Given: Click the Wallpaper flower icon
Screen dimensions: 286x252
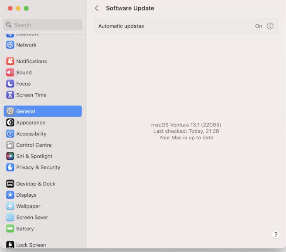Looking at the screenshot, I should pos(10,206).
